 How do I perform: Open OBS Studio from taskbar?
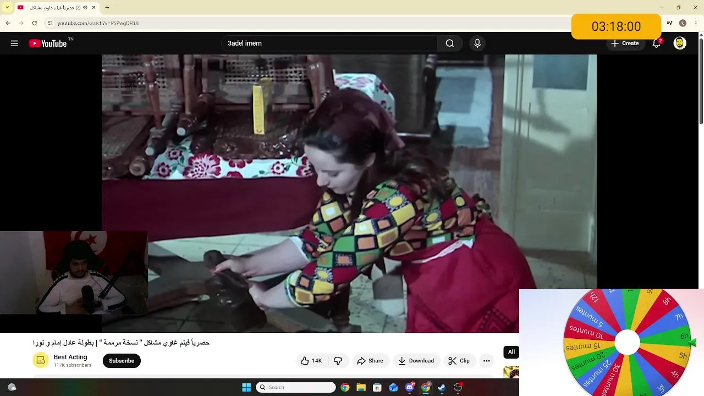coord(458,387)
